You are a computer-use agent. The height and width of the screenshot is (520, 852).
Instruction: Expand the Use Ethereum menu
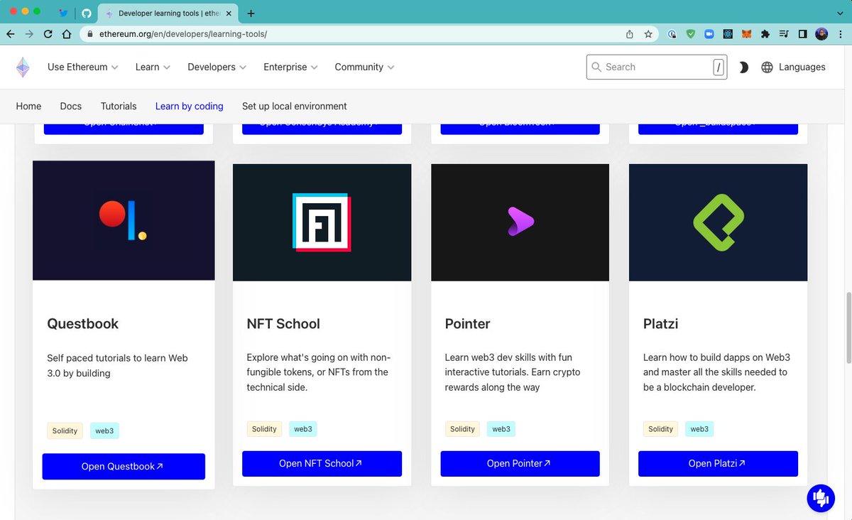82,67
